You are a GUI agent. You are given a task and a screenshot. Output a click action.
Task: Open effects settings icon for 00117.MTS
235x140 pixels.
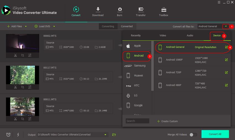[30, 87]
